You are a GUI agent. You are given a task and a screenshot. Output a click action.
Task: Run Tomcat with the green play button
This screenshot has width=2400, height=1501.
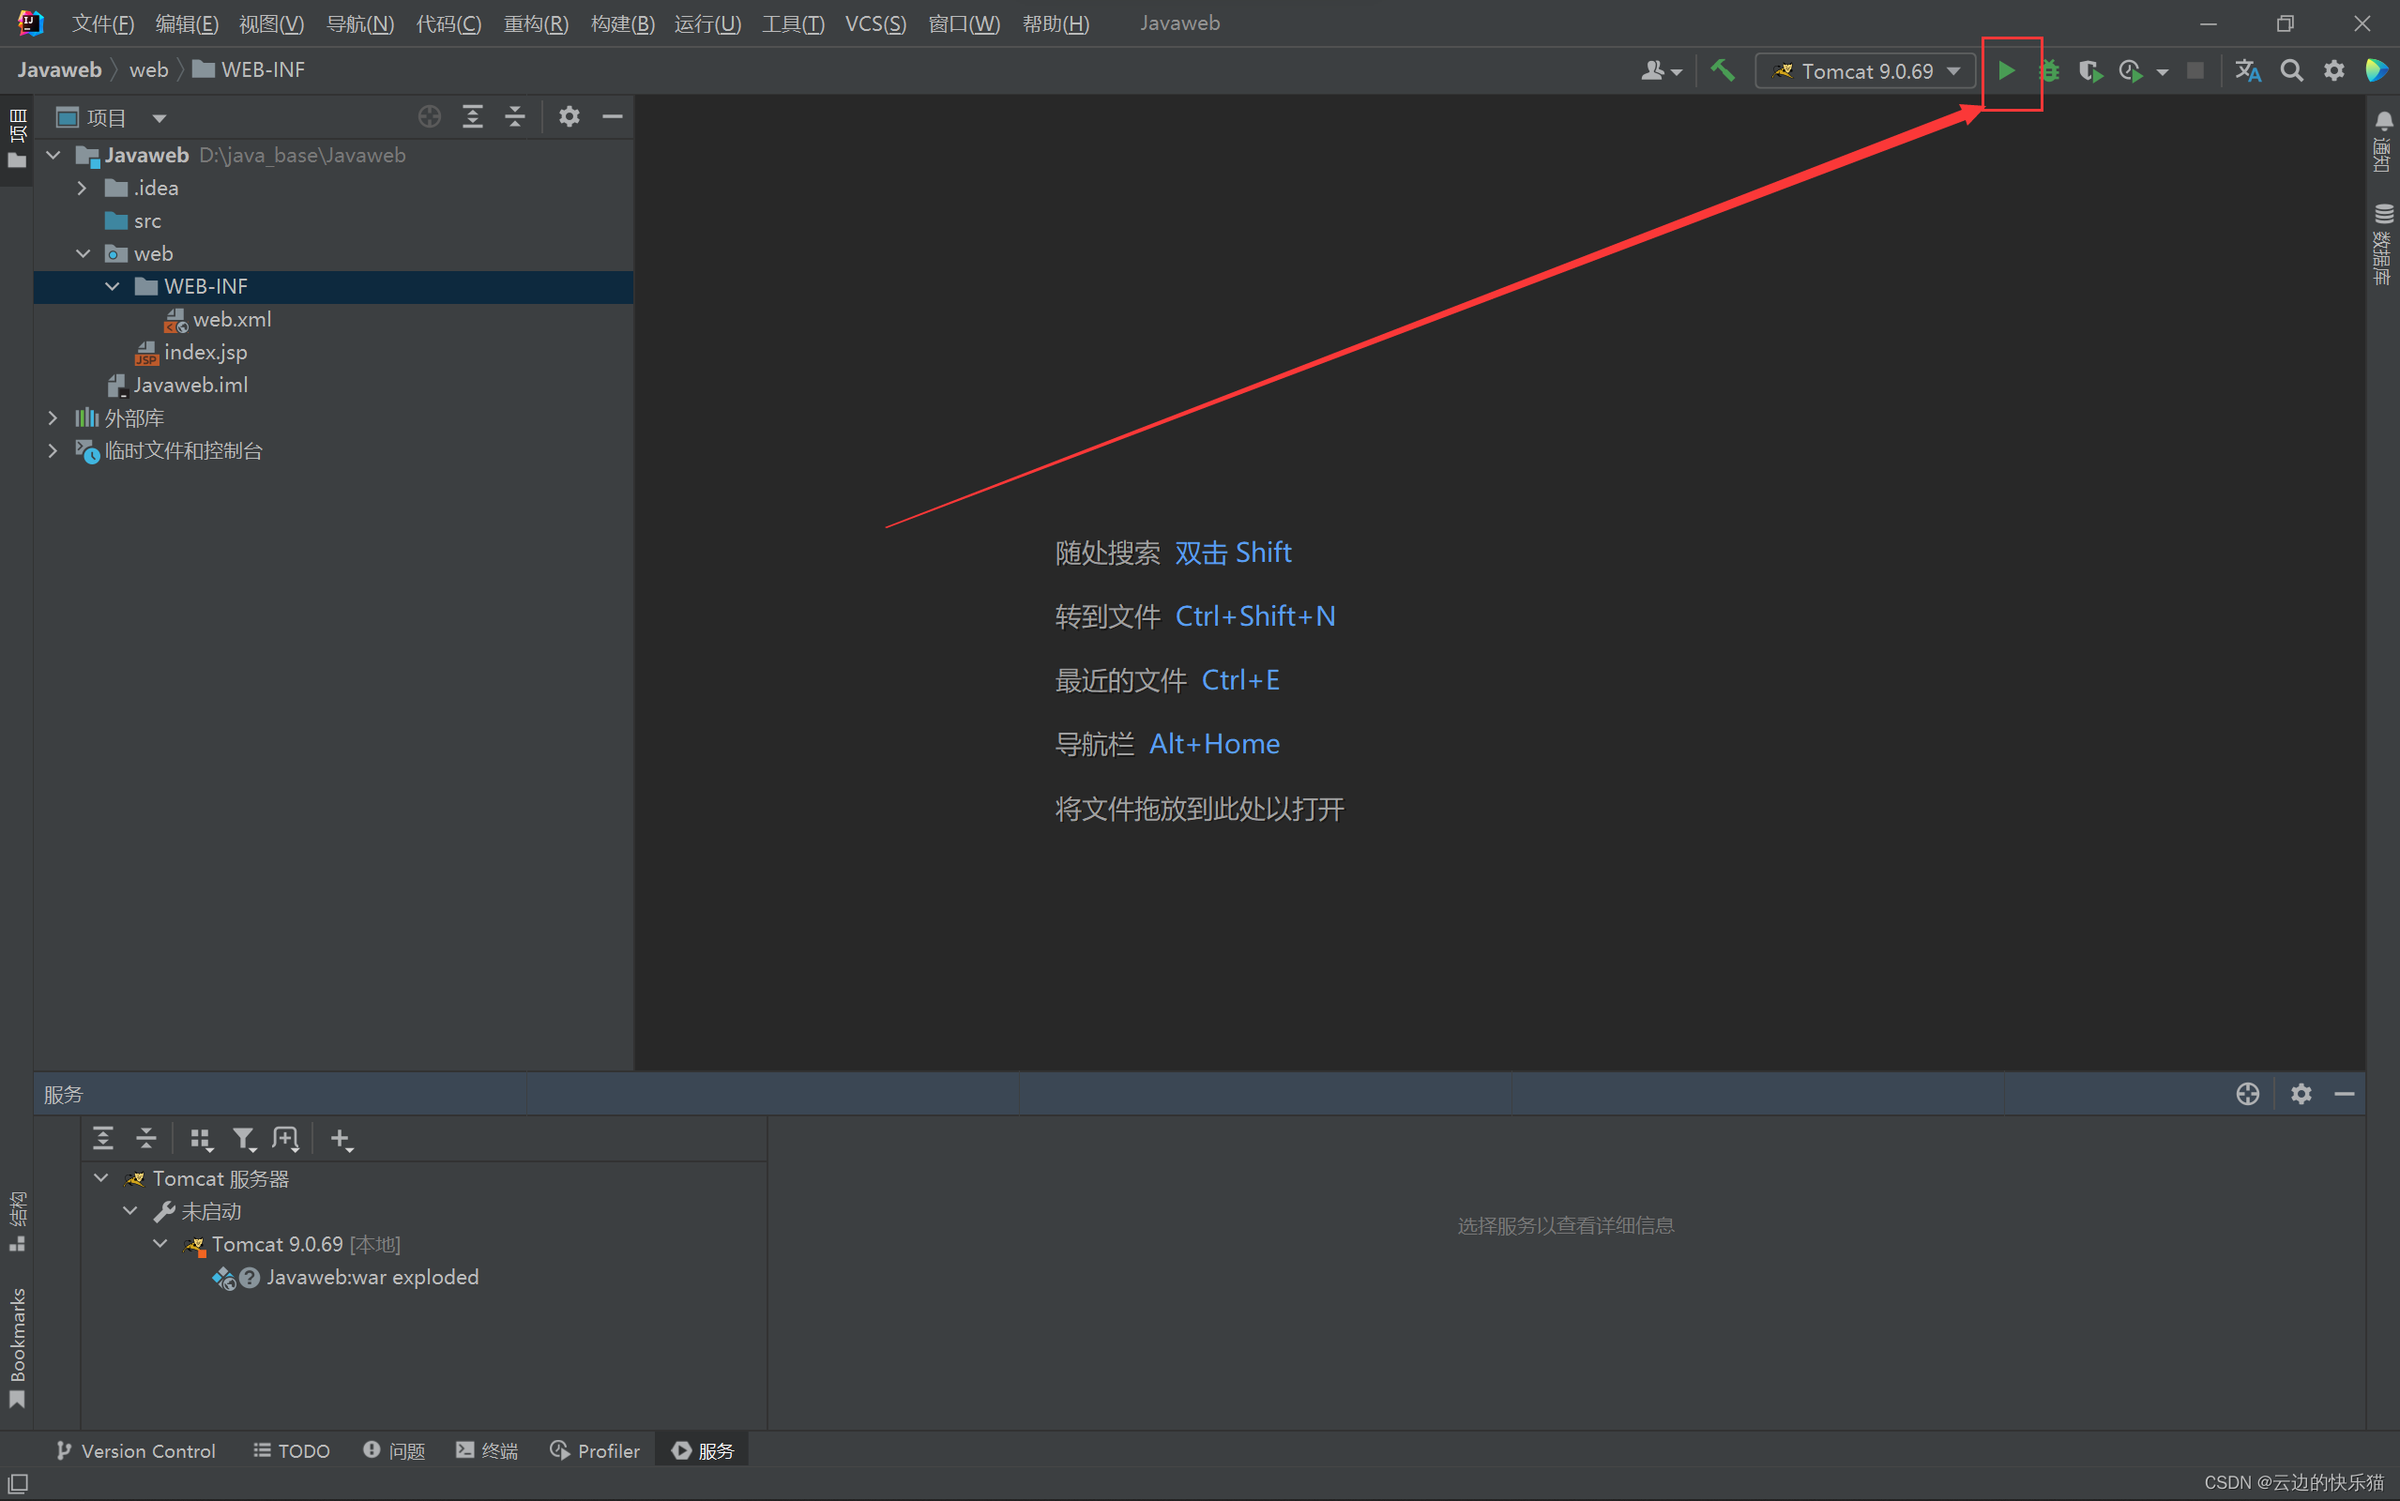[2006, 70]
